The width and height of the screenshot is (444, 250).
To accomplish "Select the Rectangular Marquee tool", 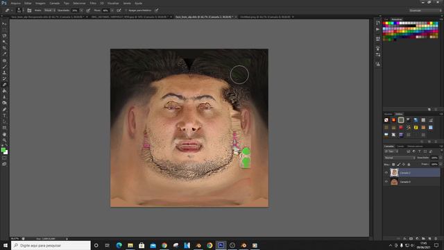I will tap(4, 30).
